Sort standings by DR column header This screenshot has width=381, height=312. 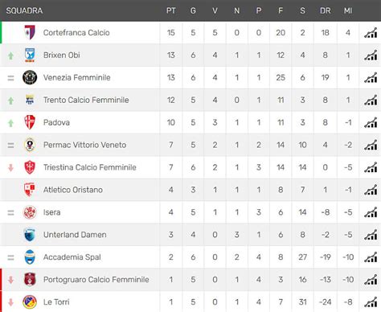(325, 10)
